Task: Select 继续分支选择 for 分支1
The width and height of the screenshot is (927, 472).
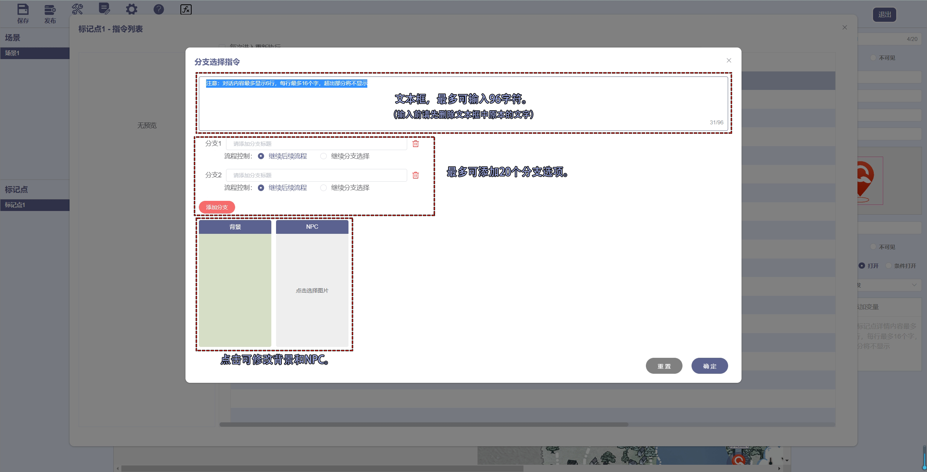Action: pos(323,156)
